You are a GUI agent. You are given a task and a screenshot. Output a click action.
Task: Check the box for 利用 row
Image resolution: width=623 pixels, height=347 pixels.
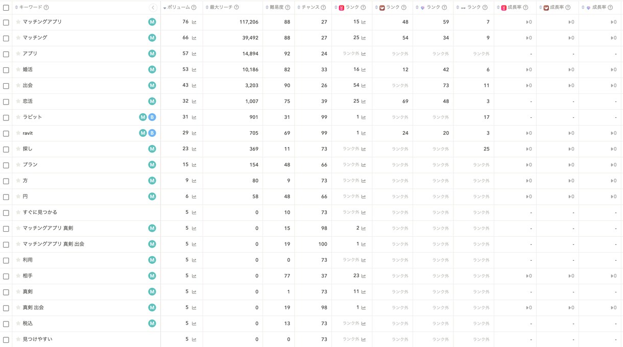click(6, 260)
